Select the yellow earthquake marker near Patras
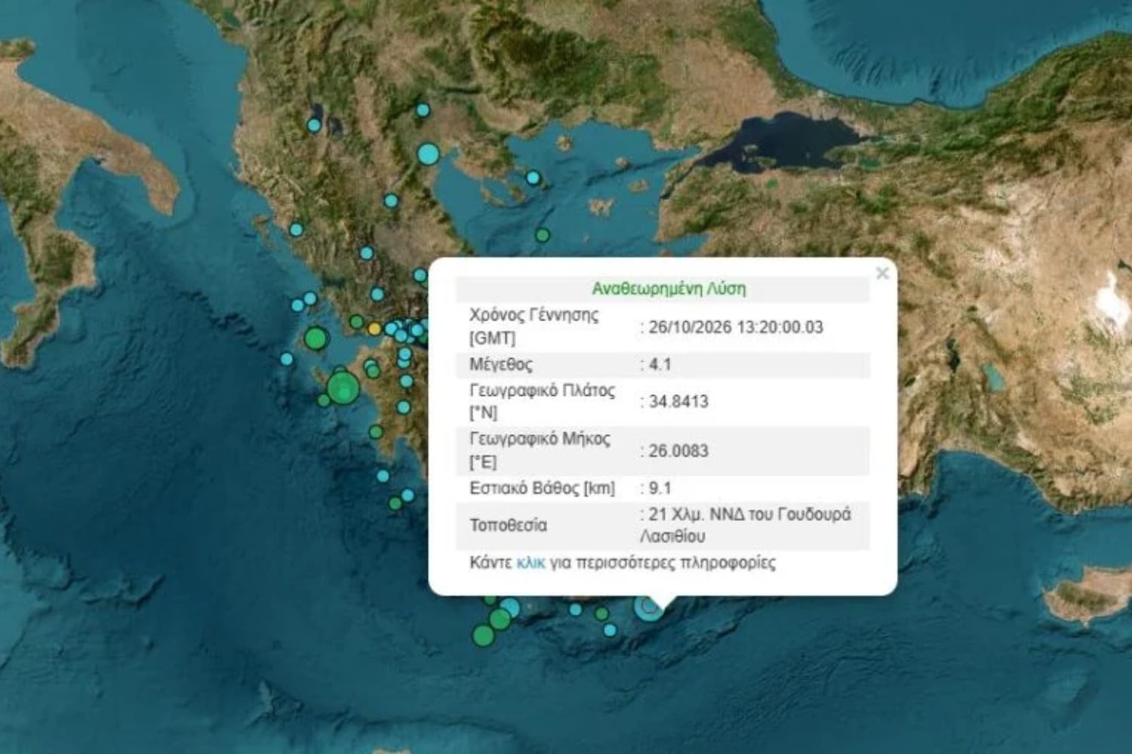The width and height of the screenshot is (1132, 754). [x=374, y=329]
